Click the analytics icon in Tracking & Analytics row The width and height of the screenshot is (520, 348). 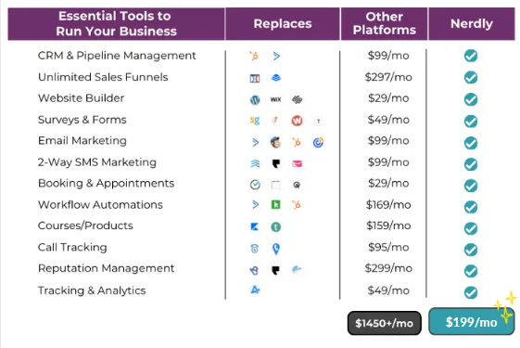point(255,290)
